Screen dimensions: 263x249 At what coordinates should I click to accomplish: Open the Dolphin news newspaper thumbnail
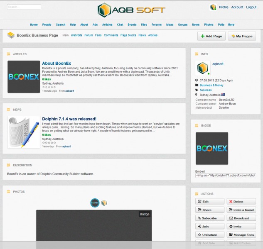(x=24, y=132)
